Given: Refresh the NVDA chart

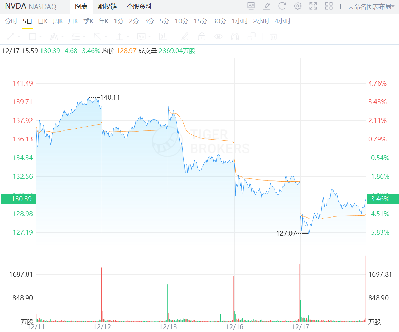Looking at the screenshot, I should [x=282, y=6].
